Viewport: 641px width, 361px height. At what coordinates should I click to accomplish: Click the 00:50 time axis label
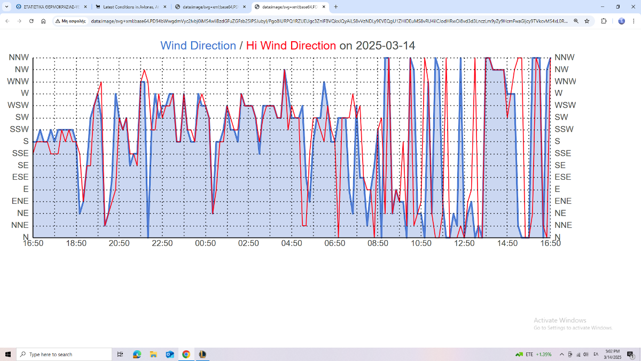(x=206, y=243)
